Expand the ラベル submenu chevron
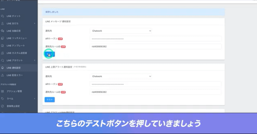The width and height of the screenshot is (257, 134). click(35, 99)
